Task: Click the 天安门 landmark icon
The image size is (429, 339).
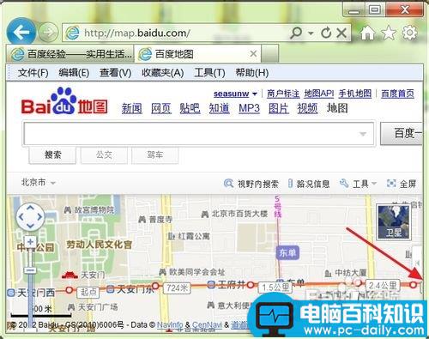Action: (x=69, y=275)
